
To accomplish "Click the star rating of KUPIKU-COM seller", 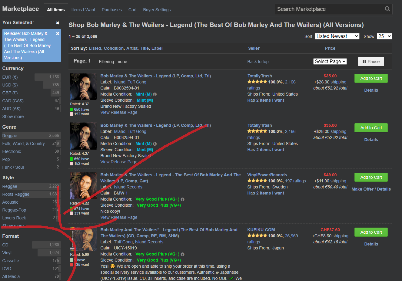I will tap(257, 236).
